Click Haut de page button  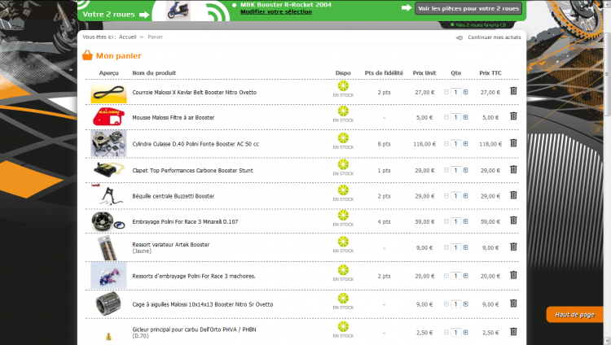coord(574,315)
